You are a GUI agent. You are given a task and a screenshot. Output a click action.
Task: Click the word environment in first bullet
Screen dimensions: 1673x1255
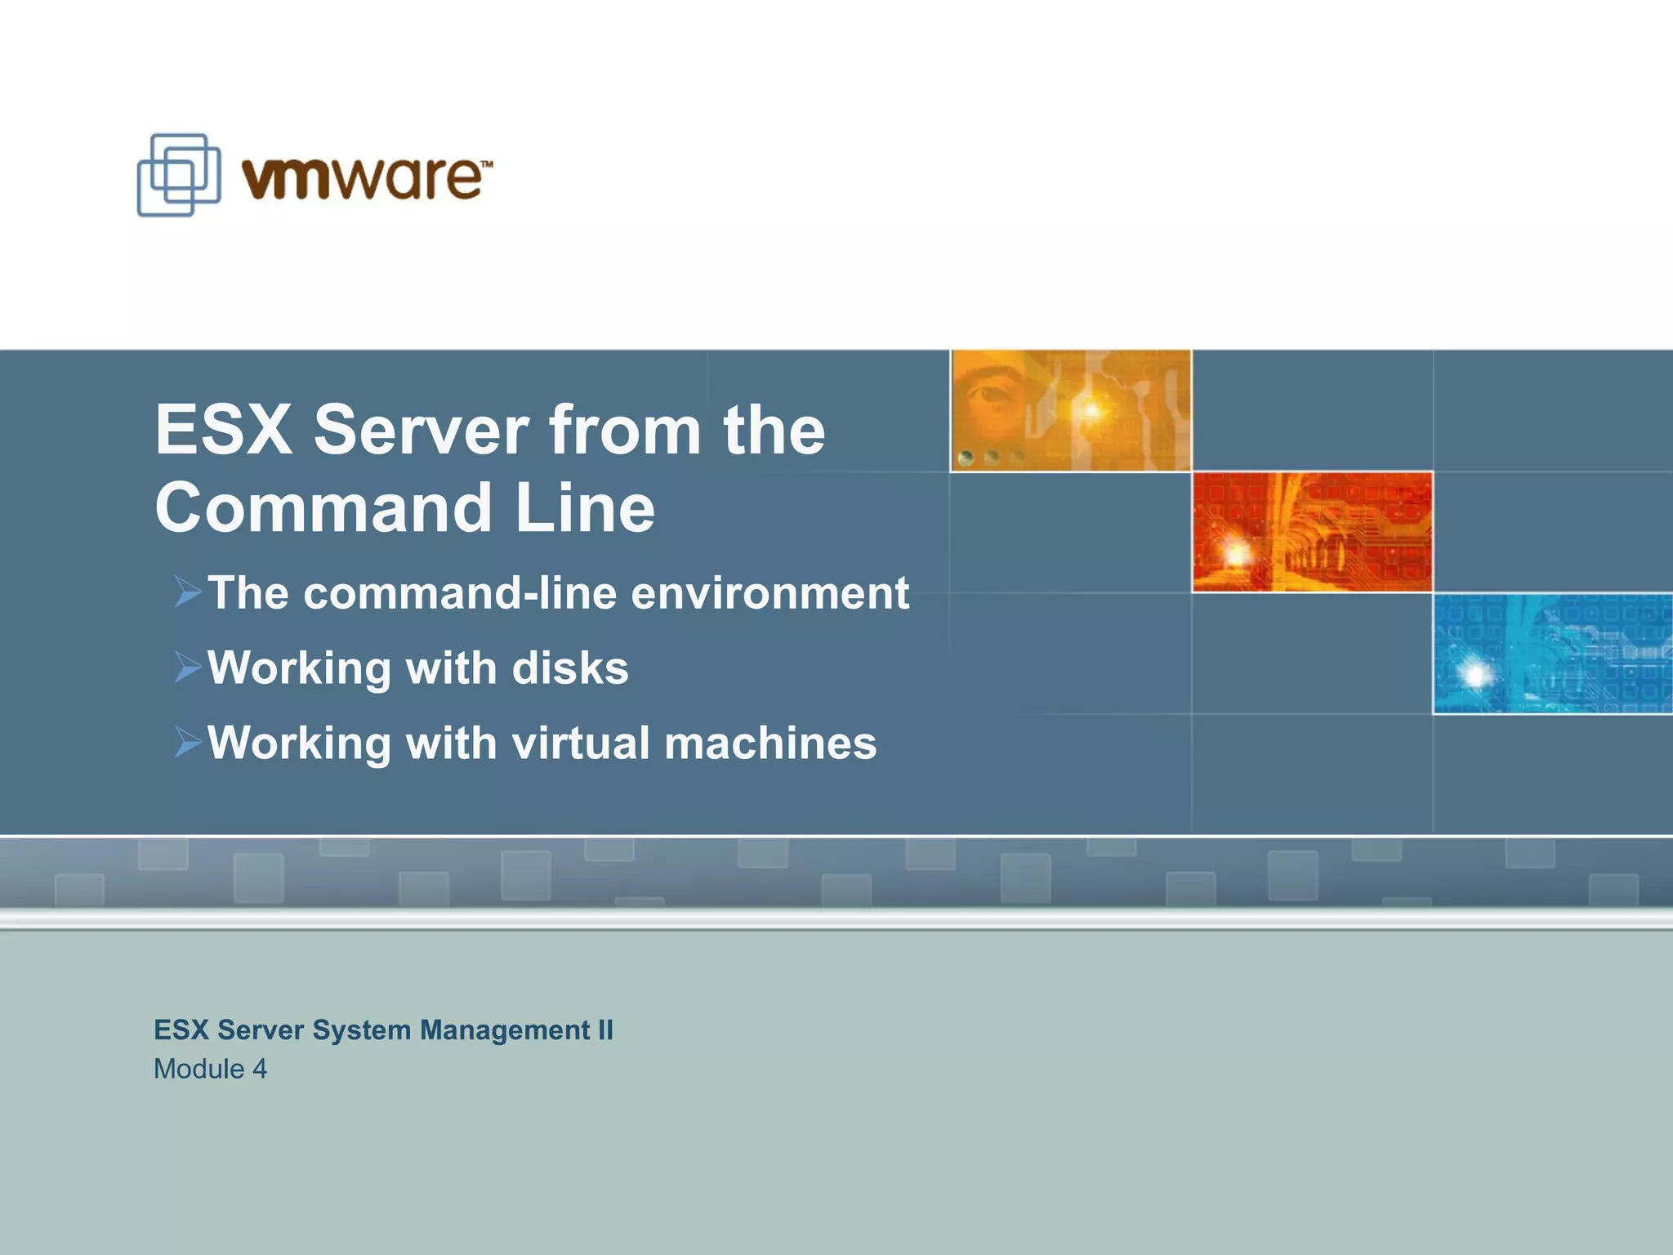pos(770,592)
